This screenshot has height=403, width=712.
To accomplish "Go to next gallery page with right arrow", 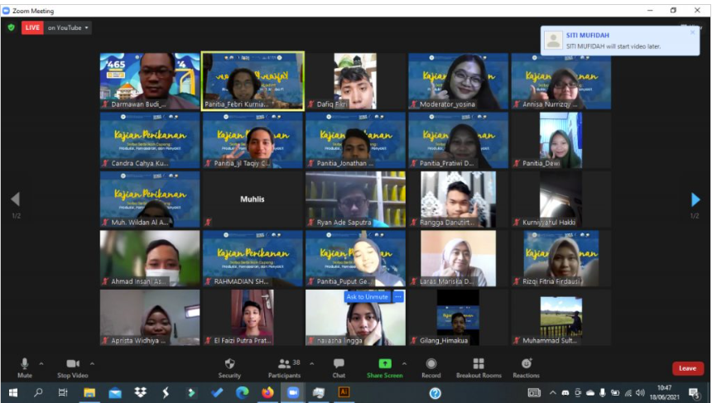I will coord(695,199).
